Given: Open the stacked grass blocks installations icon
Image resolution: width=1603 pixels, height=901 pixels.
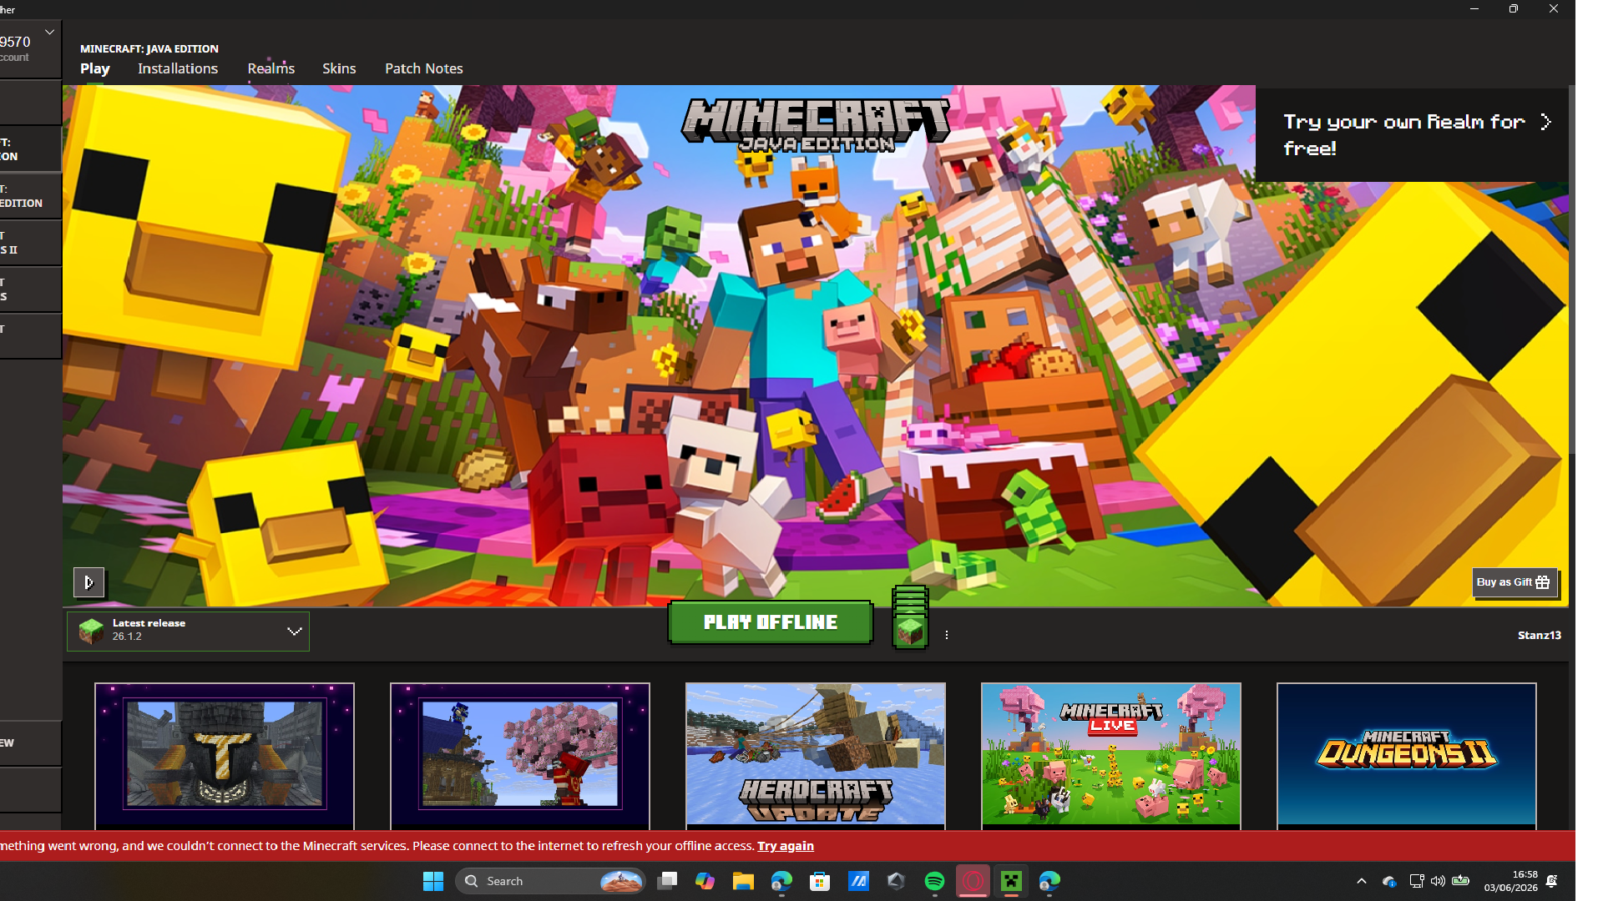Looking at the screenshot, I should (910, 617).
